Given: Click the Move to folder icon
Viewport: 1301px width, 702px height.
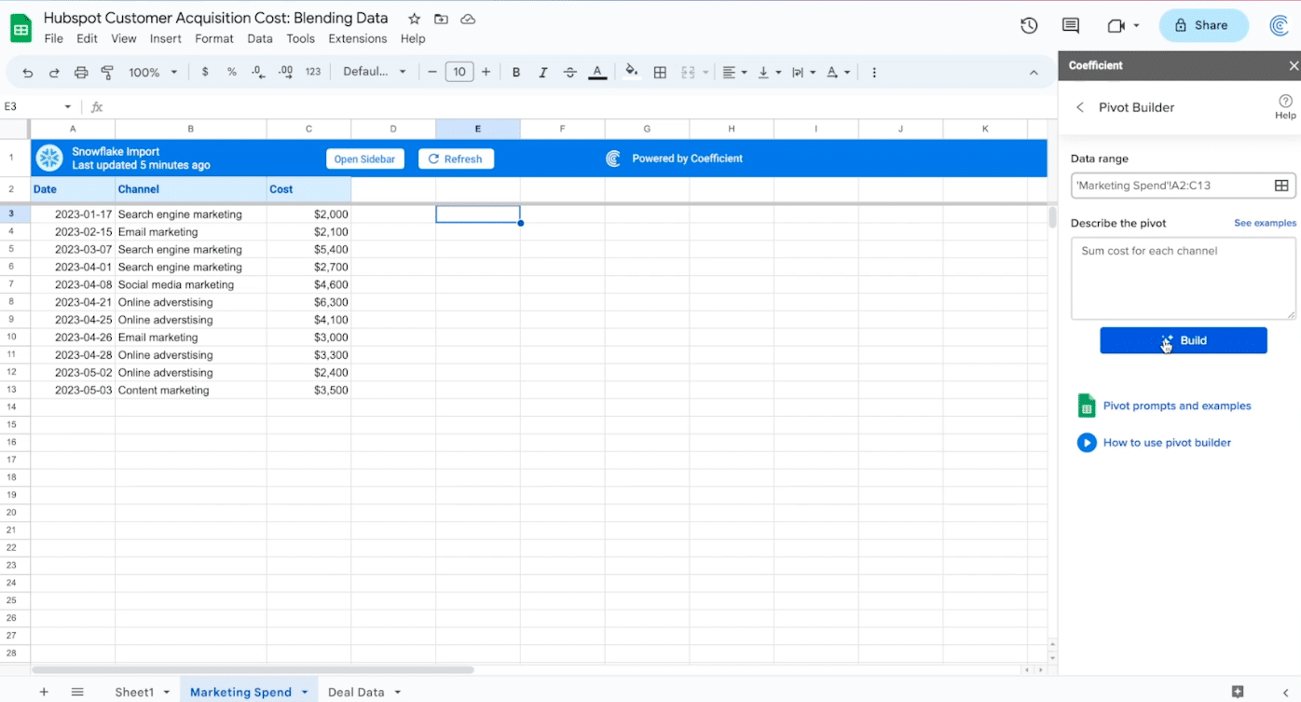Looking at the screenshot, I should (441, 19).
